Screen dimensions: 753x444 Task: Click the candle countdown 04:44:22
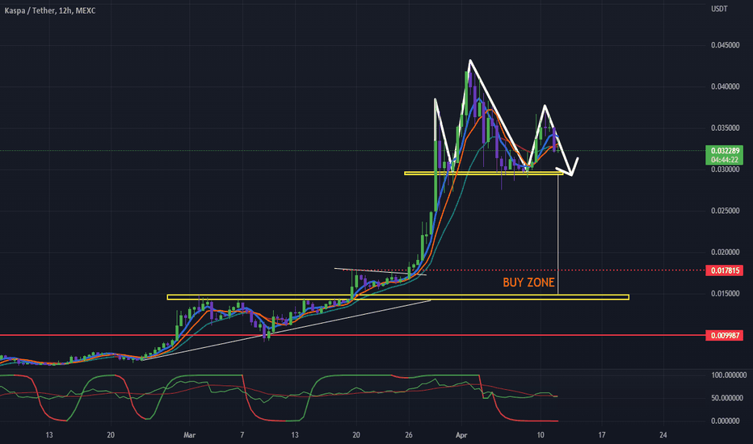(725, 159)
